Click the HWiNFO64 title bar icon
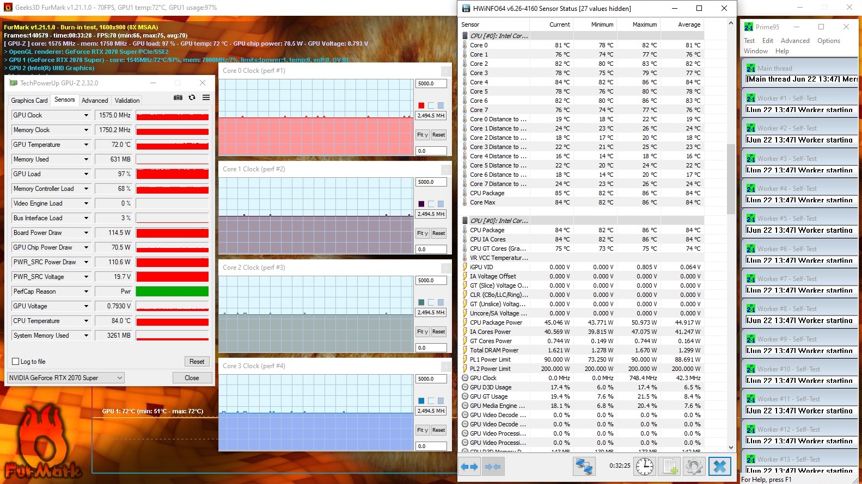862x484 pixels. coord(466,8)
